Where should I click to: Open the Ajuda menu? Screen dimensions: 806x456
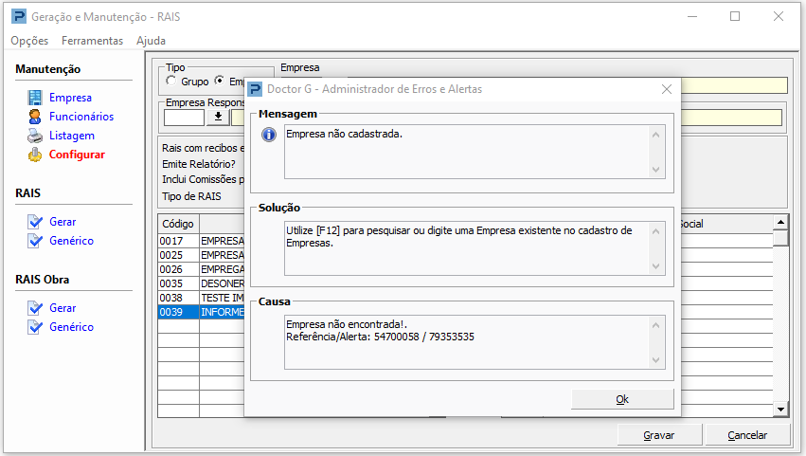pos(152,41)
